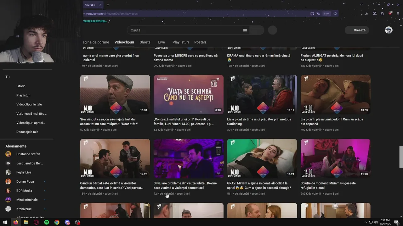The height and width of the screenshot is (226, 403).
Task: Open the list all tabs chevron
Action: click(361, 5)
